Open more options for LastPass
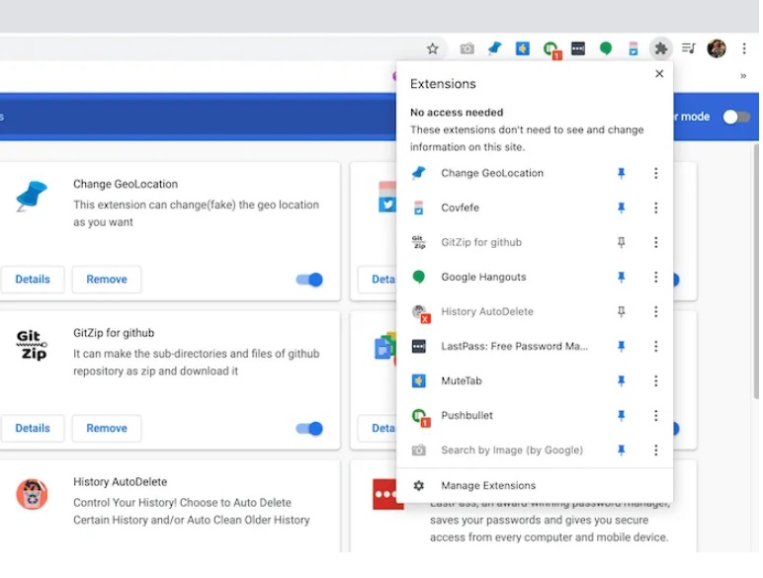763x578 pixels. tap(655, 347)
